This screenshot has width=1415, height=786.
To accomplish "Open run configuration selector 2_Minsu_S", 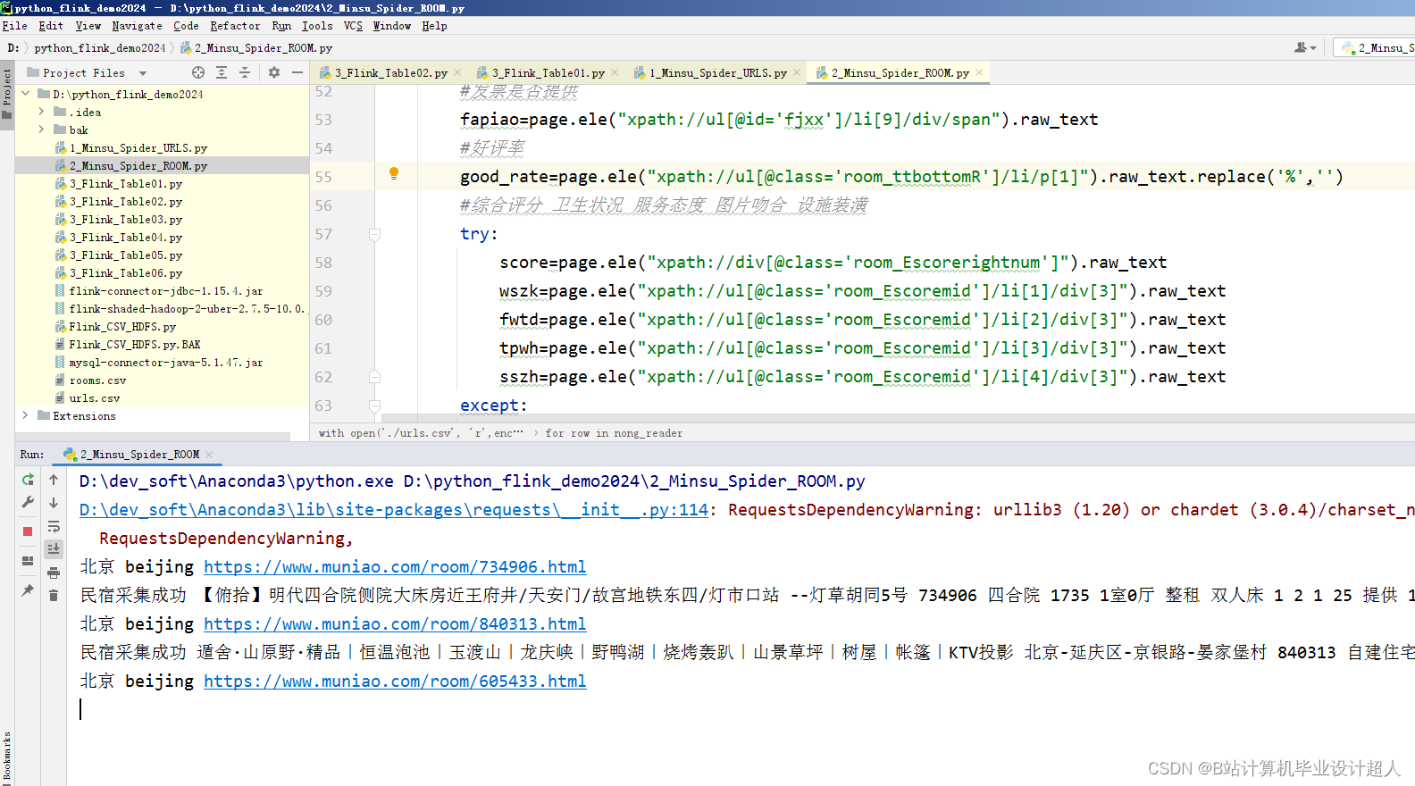I will 1377,48.
